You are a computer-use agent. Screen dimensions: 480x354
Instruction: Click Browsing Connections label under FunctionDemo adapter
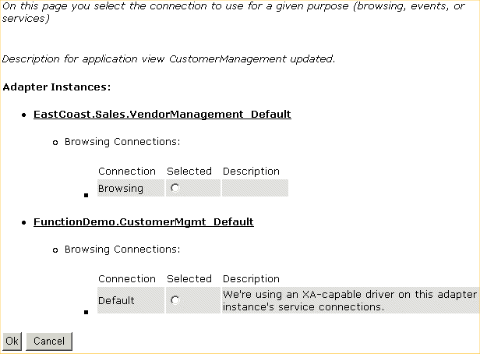(122, 250)
